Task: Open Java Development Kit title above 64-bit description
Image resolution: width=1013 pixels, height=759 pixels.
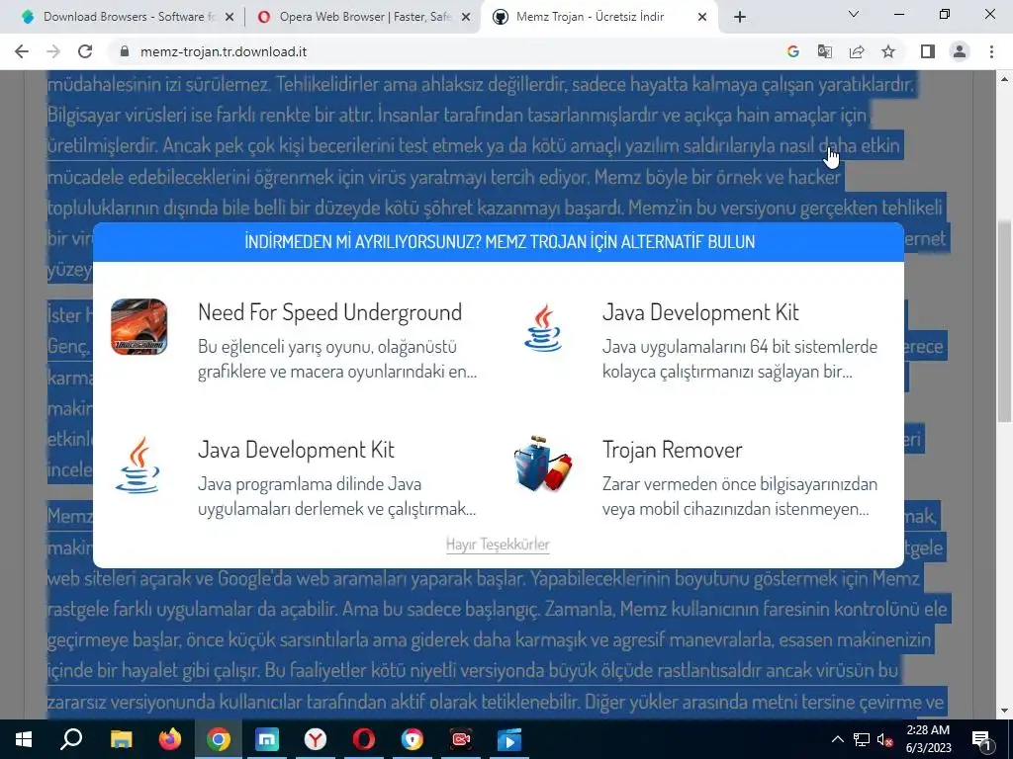Action: point(700,312)
